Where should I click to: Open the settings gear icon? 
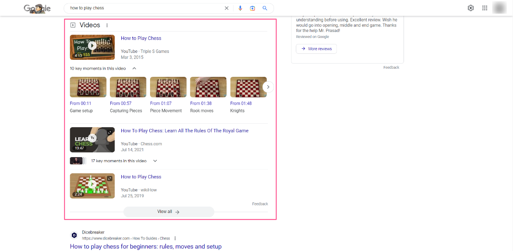pos(471,8)
